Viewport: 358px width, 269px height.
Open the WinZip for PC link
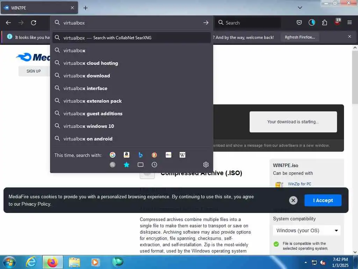299,184
